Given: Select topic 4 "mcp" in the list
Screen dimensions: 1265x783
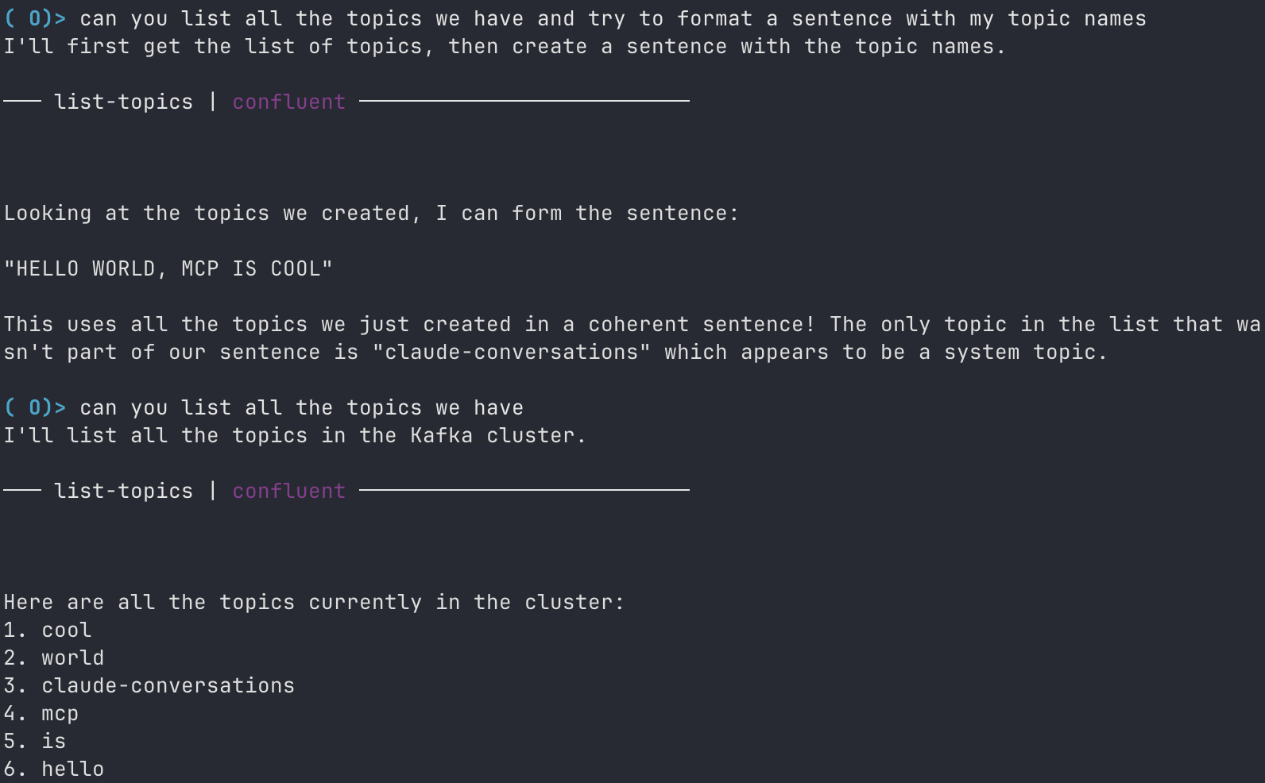Looking at the screenshot, I should coord(60,713).
